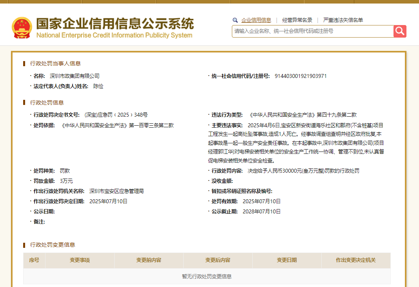Click company name 深圳市政集团有限公司 under 名称
Viewport: 419px width, 287px height.
(75, 76)
